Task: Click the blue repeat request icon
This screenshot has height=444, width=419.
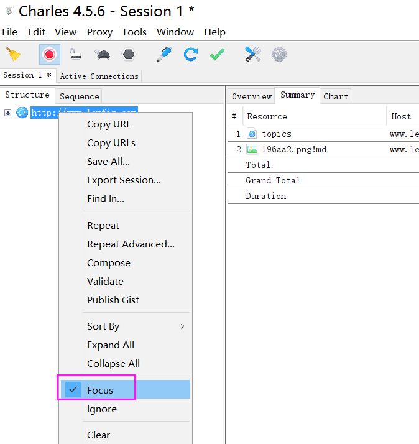Action: coord(190,54)
